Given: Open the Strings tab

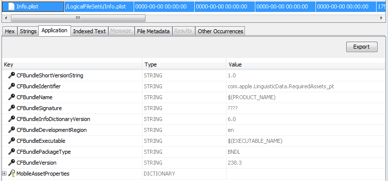Looking at the screenshot, I should 28,31.
